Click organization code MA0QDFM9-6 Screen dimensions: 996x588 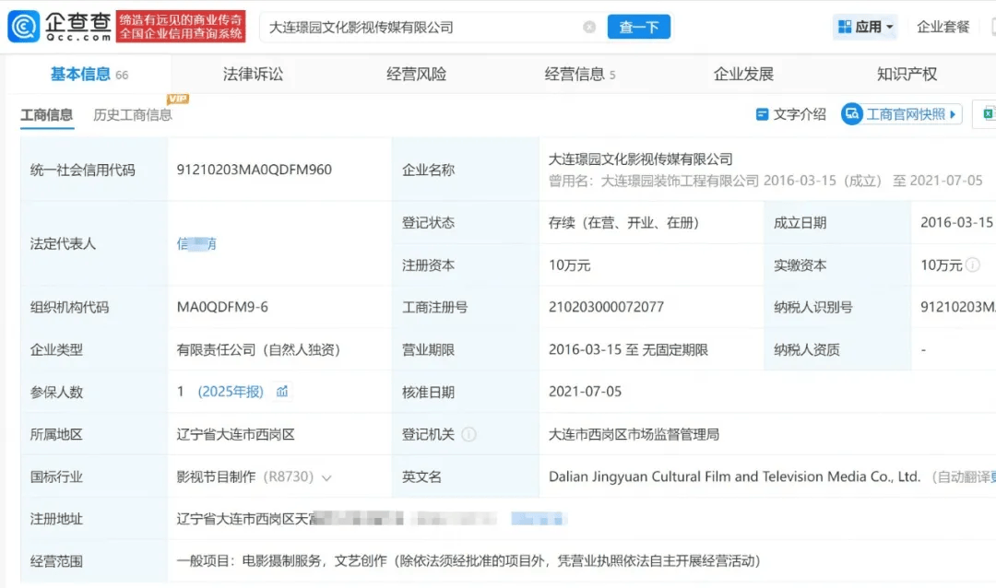click(x=222, y=307)
